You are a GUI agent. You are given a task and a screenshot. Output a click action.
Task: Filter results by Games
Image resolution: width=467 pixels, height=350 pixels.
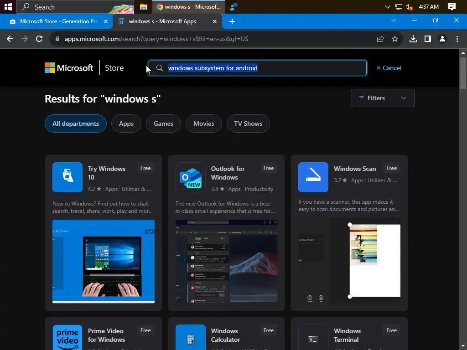point(164,124)
